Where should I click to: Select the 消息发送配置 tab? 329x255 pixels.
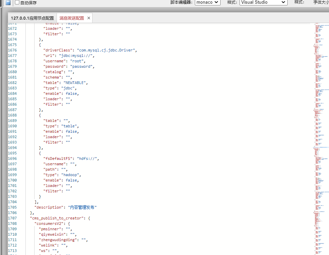pyautogui.click(x=71, y=18)
